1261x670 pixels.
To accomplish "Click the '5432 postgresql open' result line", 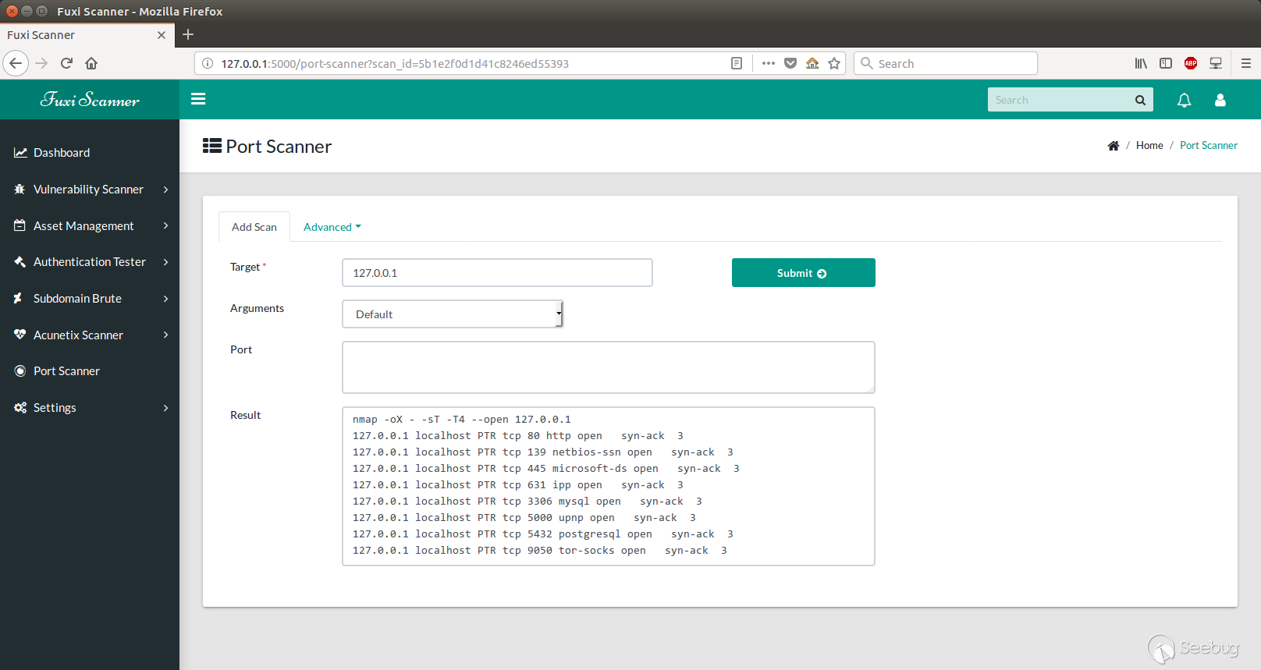I will click(543, 534).
